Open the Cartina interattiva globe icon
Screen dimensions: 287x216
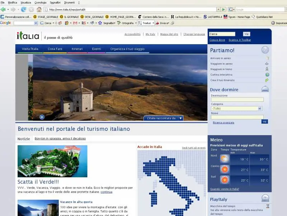click(x=267, y=75)
